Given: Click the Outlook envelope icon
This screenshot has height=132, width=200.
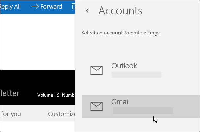Looking at the screenshot, I should [x=97, y=70].
